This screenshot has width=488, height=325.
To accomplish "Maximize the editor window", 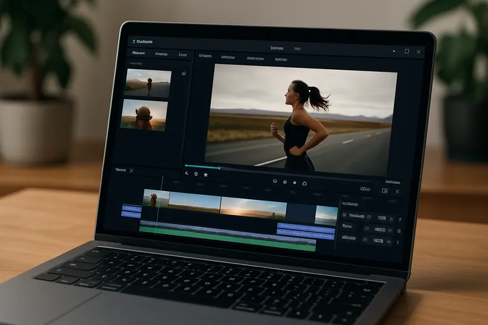I will (x=407, y=51).
